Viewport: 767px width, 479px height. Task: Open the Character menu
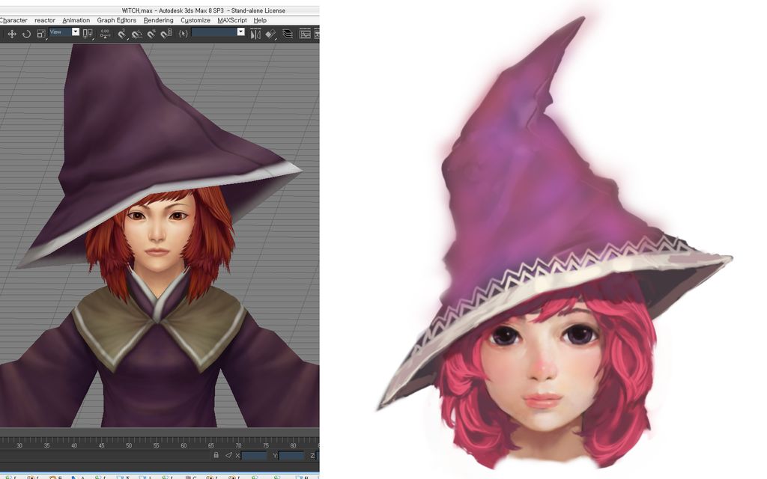13,20
